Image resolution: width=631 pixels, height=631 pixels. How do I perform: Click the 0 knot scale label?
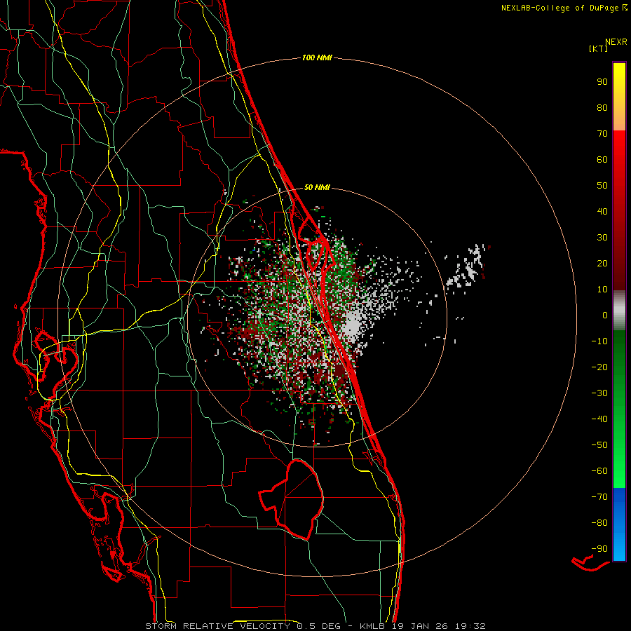[x=605, y=315]
